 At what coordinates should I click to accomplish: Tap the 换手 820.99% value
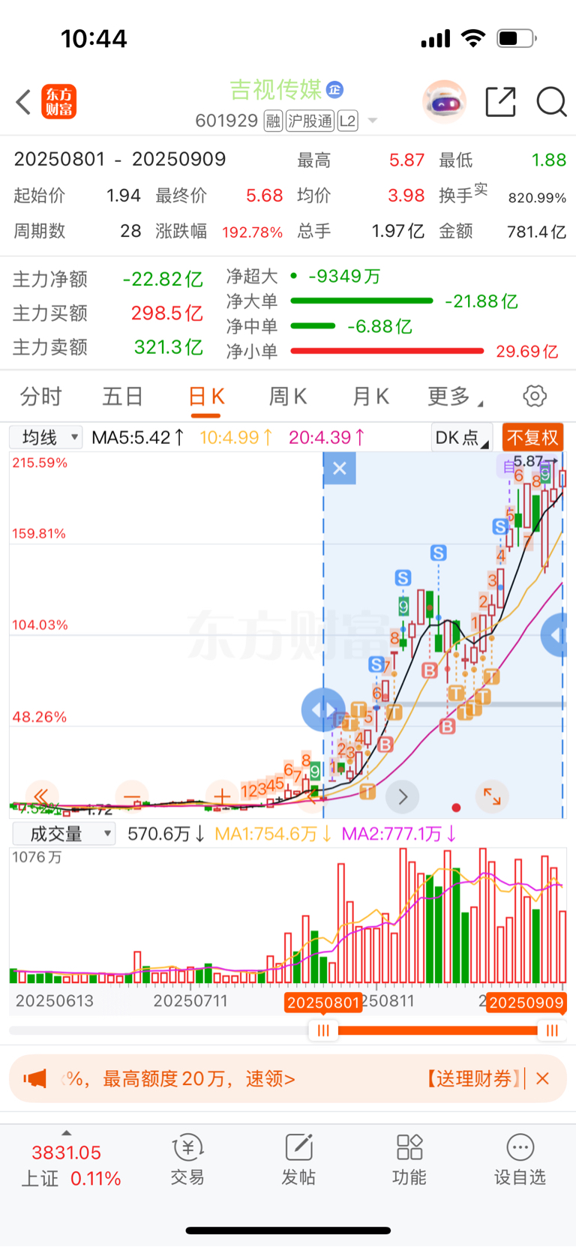[537, 198]
